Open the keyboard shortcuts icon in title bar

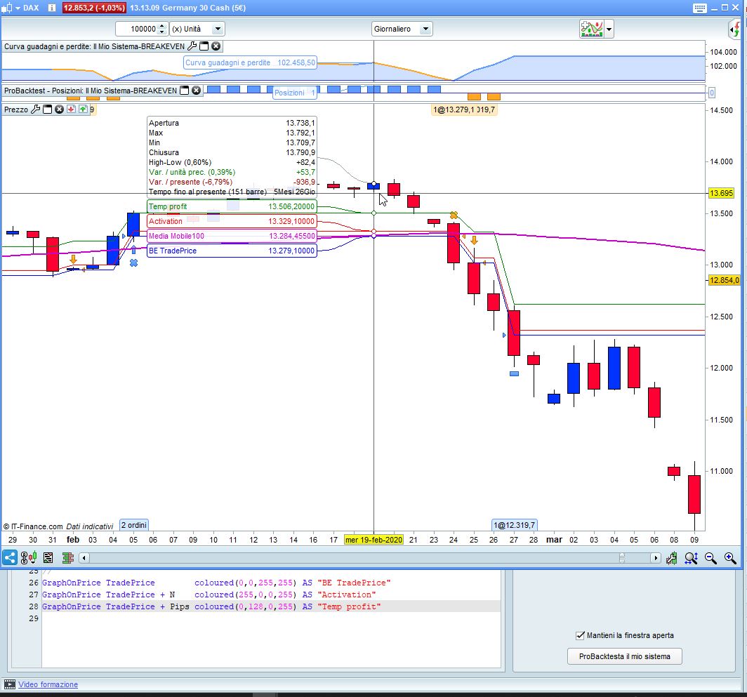(x=699, y=8)
